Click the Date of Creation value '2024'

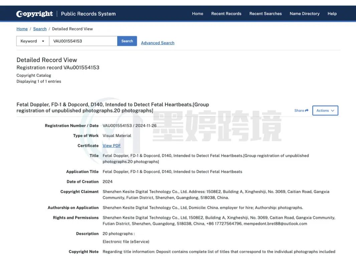click(x=108, y=181)
